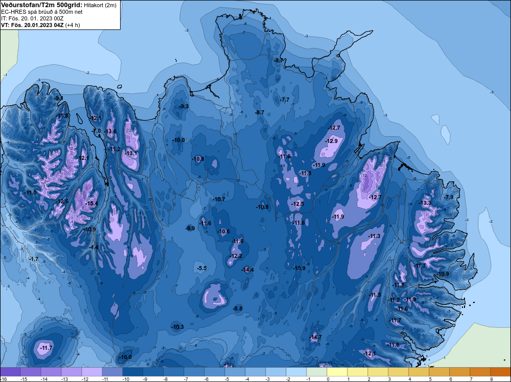511x382 pixels.
Task: Click the legend swatch between -14 and -13
Action: point(51,372)
